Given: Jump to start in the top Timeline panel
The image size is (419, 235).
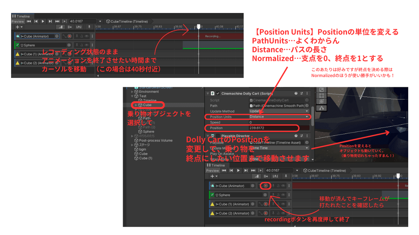Looking at the screenshot, I should tap(29, 21).
